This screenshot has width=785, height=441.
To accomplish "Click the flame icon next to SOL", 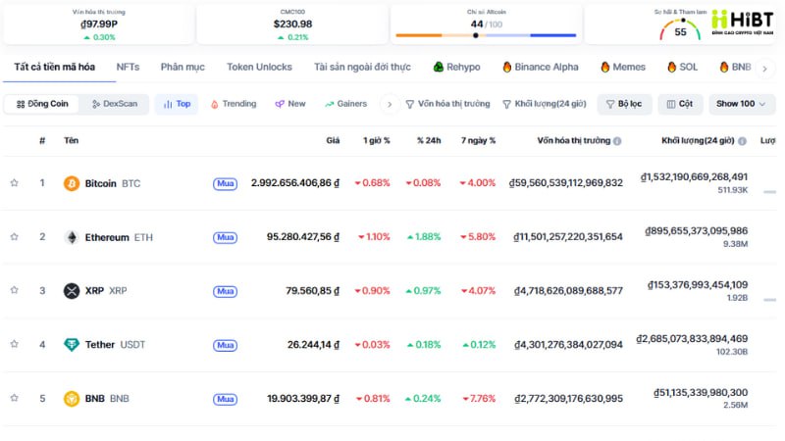I will click(672, 67).
